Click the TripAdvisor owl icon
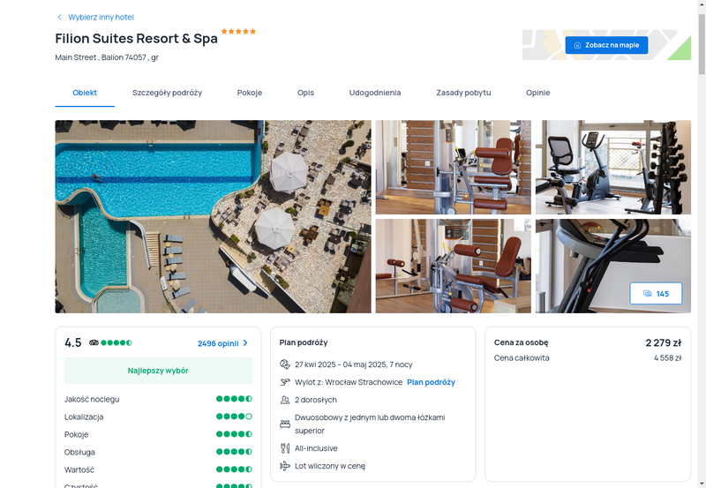 click(x=94, y=342)
